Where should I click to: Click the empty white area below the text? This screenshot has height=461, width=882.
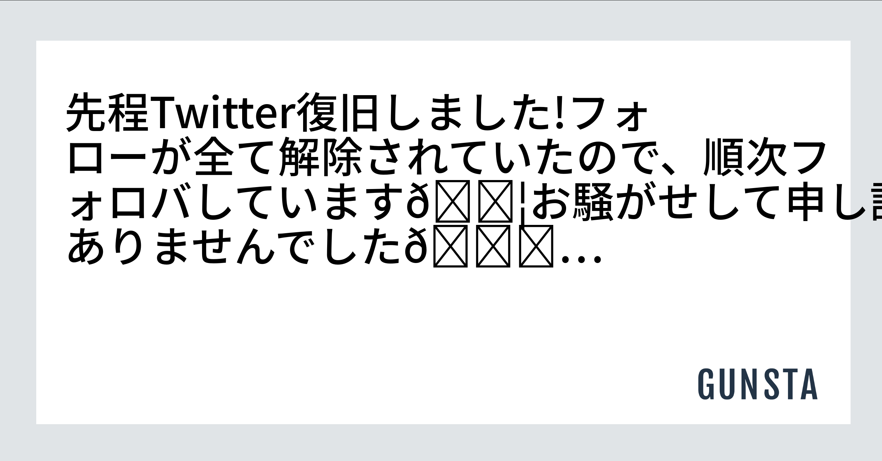(343, 342)
